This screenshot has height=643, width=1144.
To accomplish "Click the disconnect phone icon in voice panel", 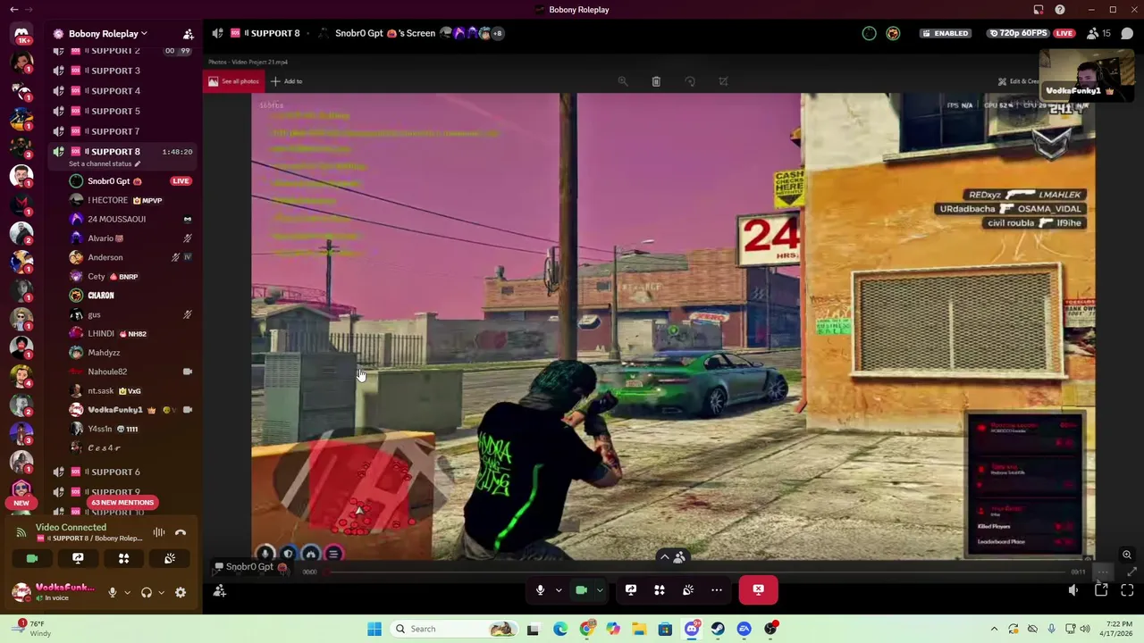I will pyautogui.click(x=181, y=532).
